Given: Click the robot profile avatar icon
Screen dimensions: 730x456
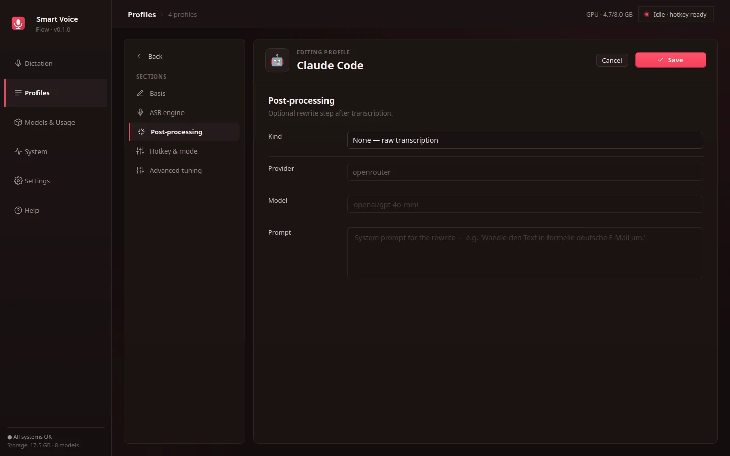Looking at the screenshot, I should 277,60.
